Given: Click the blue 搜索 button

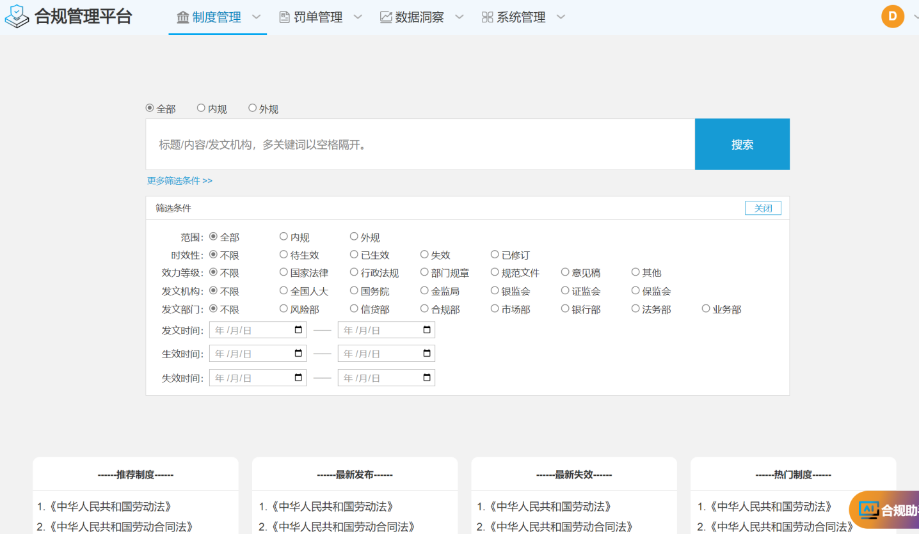Looking at the screenshot, I should (742, 145).
